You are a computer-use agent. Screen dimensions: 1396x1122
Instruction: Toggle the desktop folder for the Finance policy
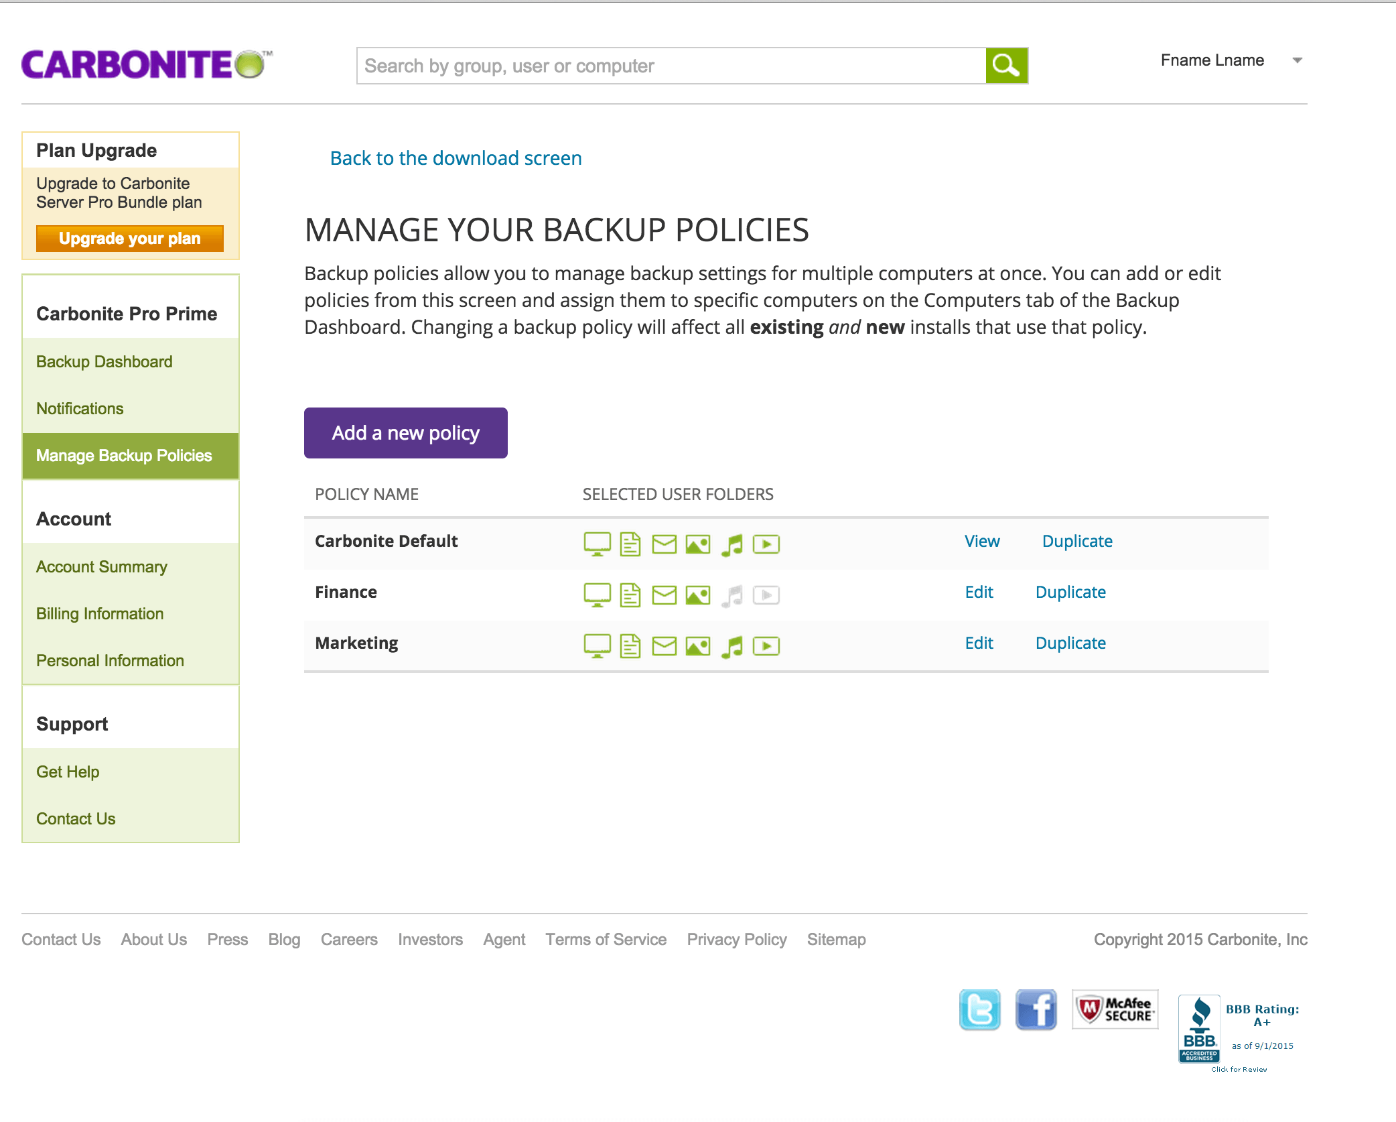point(597,595)
